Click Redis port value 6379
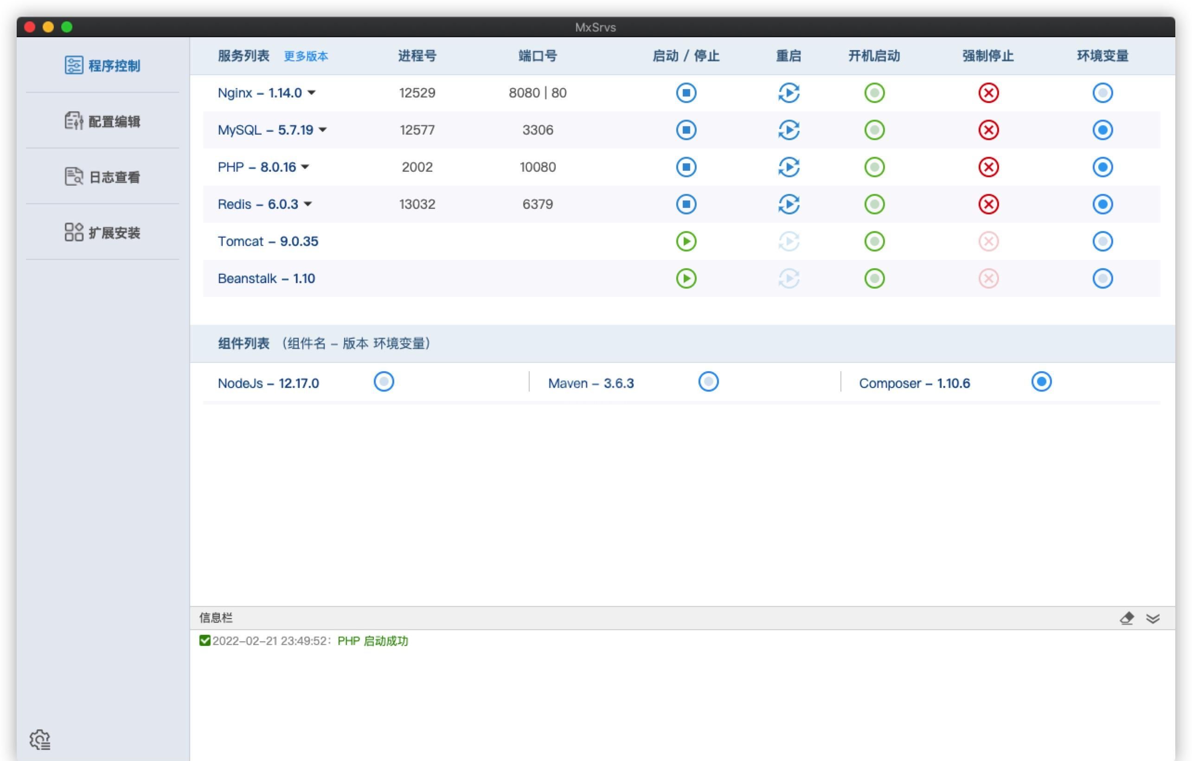The height and width of the screenshot is (761, 1192). click(x=538, y=204)
